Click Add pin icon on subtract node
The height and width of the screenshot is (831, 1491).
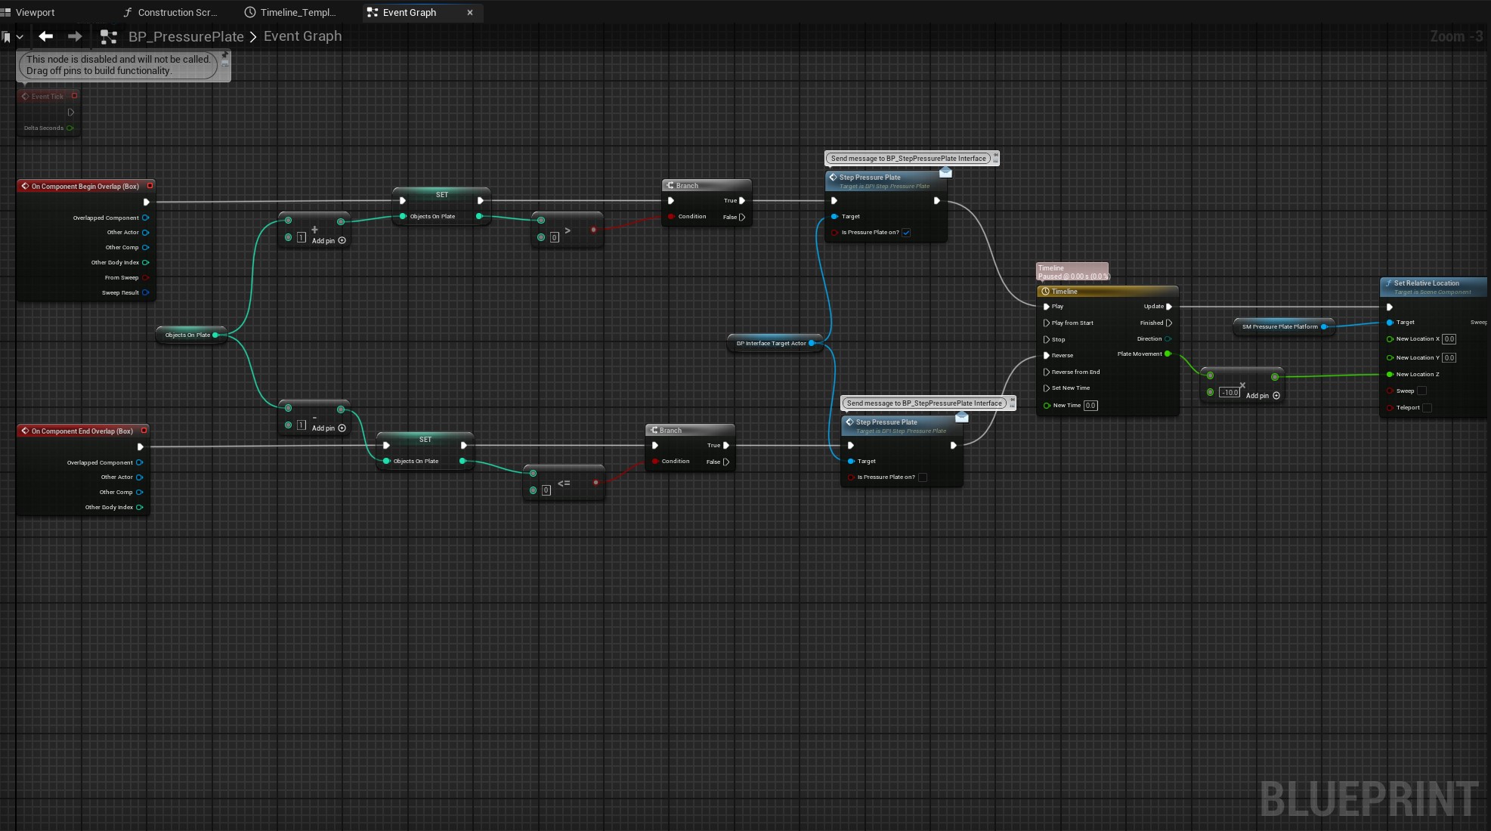[x=342, y=428]
